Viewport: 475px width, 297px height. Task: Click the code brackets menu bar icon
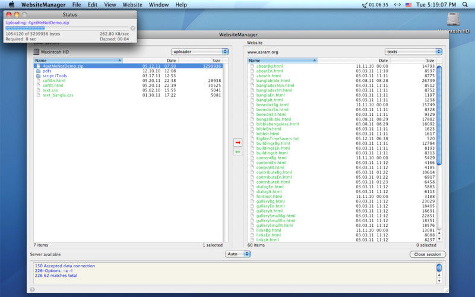[397, 5]
